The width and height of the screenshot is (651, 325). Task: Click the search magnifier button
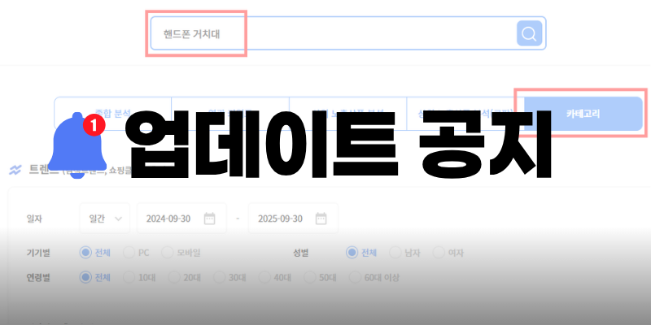click(530, 33)
